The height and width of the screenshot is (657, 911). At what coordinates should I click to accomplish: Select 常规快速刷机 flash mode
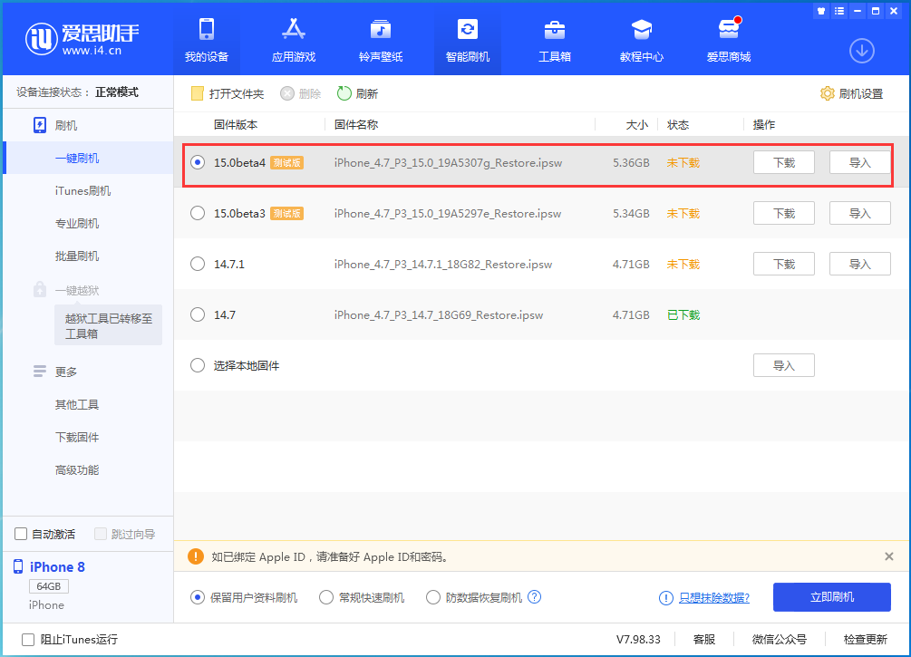pos(327,597)
